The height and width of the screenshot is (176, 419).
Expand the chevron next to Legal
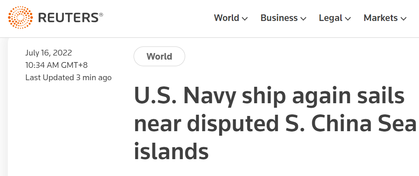click(x=348, y=19)
